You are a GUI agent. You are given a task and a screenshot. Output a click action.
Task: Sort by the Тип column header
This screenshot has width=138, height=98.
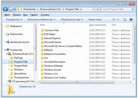pos(114,25)
